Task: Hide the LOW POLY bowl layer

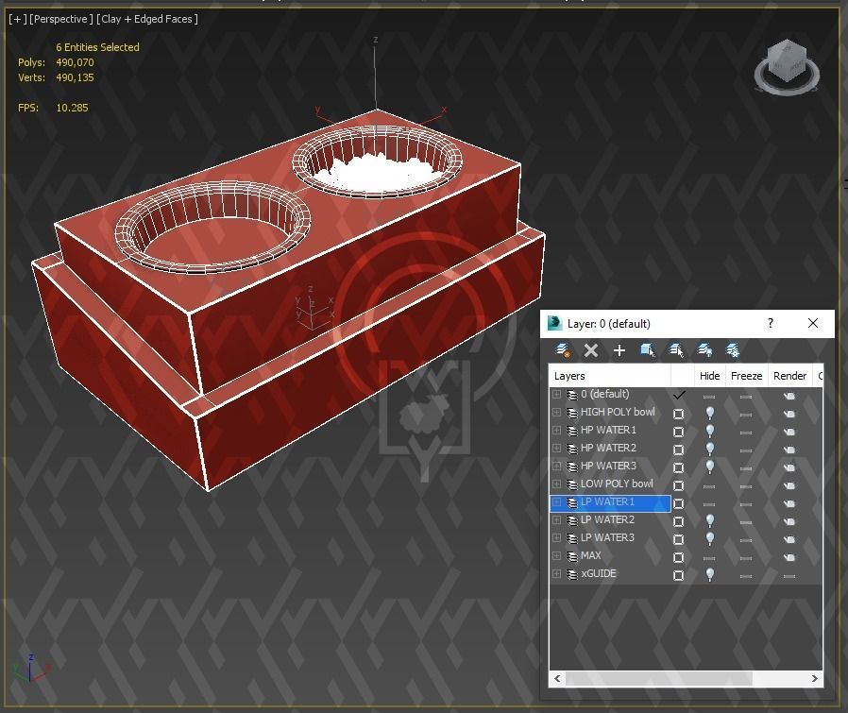Action: 709,486
